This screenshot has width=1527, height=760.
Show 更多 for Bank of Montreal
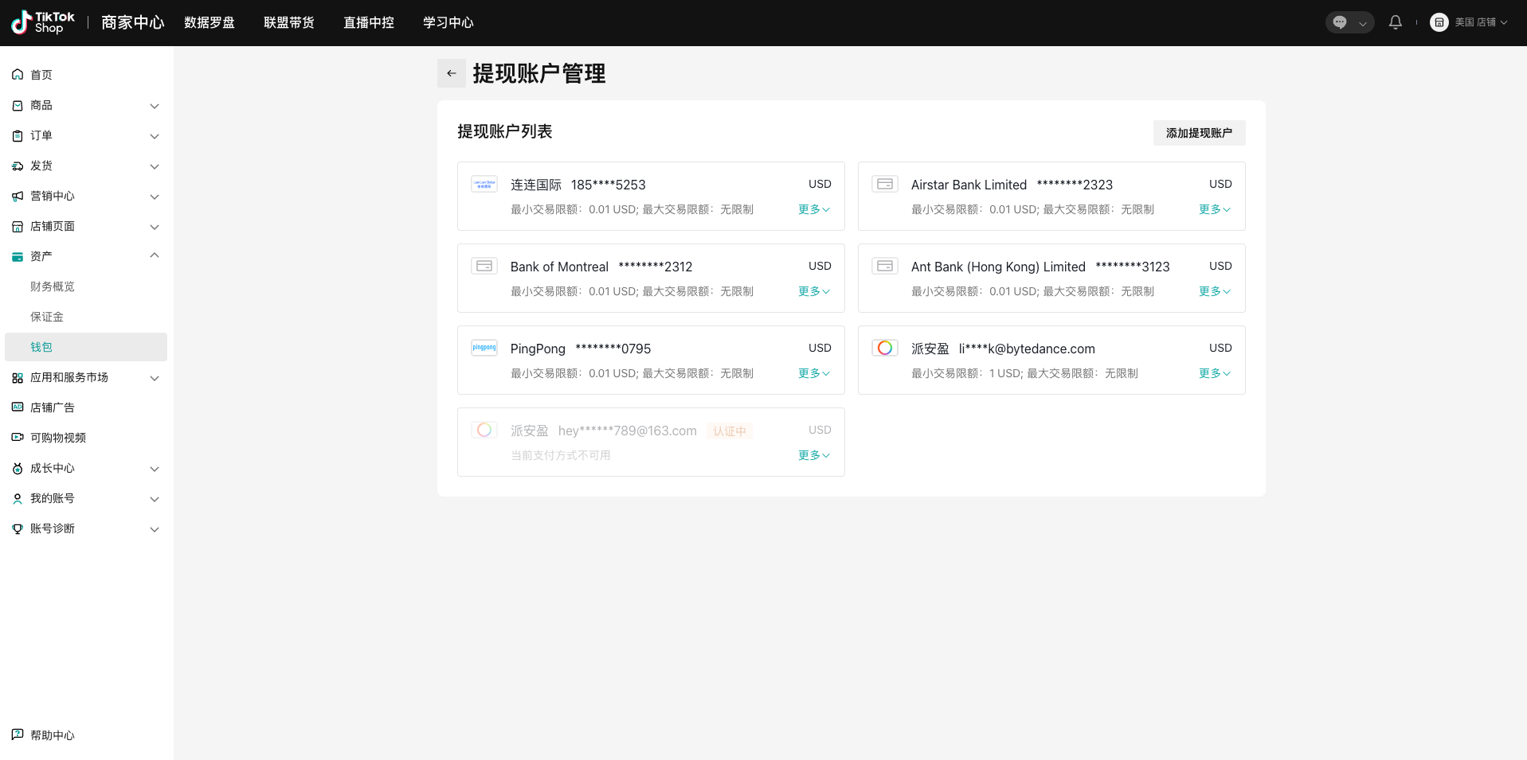814,291
